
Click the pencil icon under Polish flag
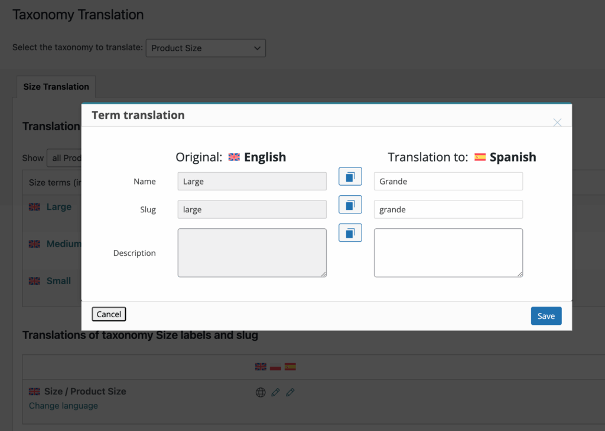275,392
